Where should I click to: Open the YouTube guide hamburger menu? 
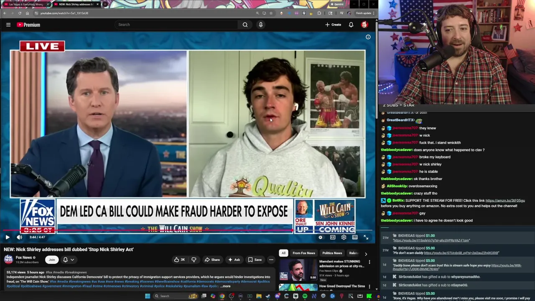click(8, 25)
